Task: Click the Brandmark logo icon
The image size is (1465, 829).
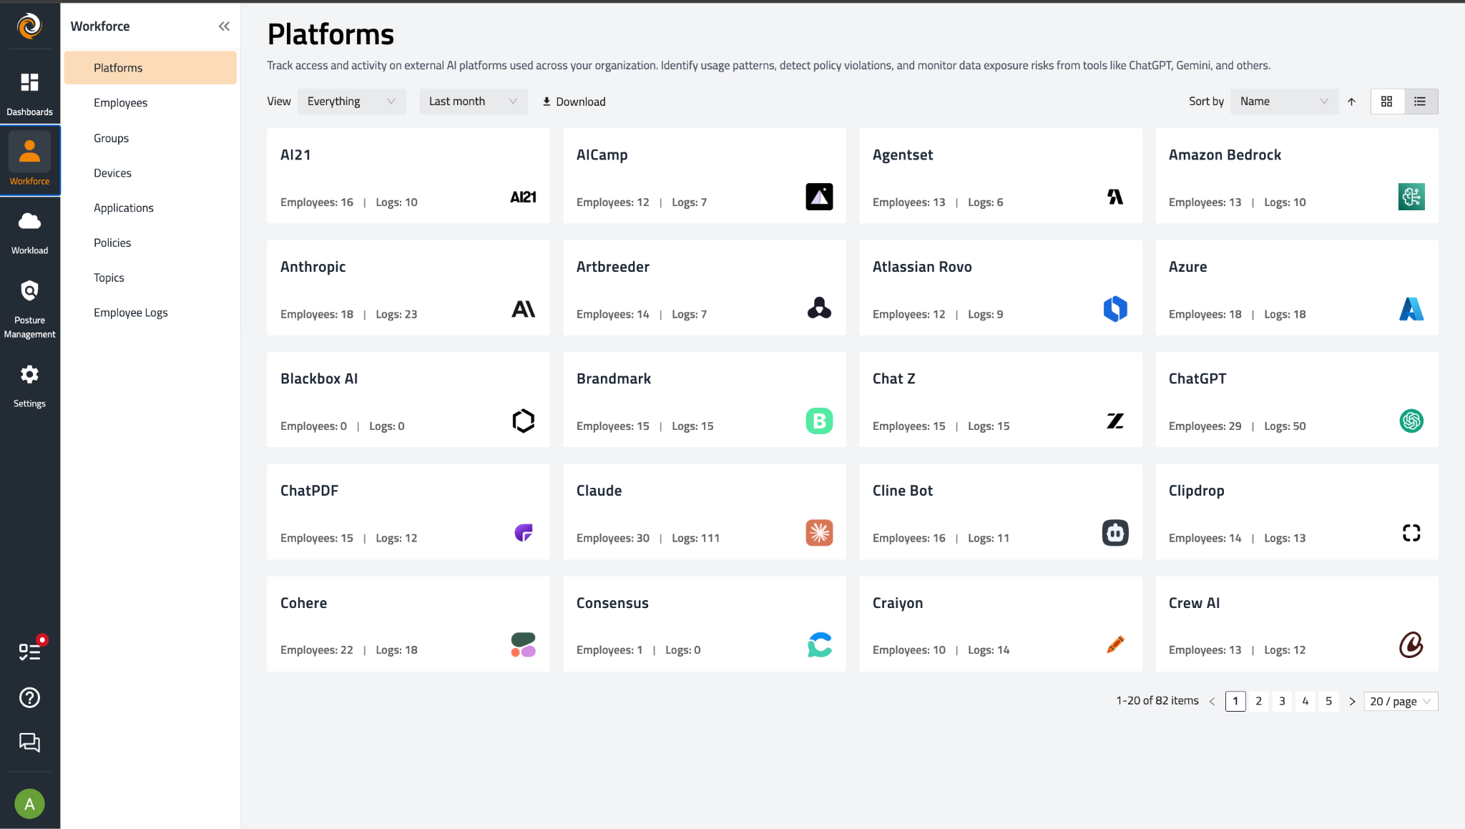Action: coord(819,421)
